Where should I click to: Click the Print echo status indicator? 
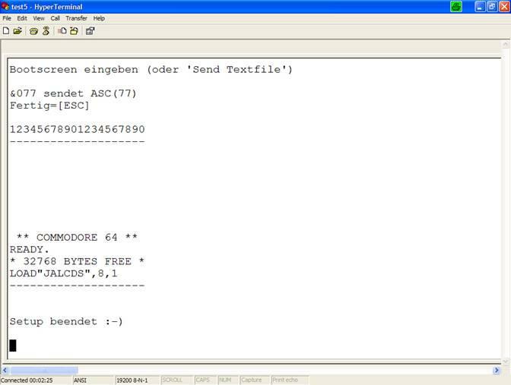[x=290, y=380]
